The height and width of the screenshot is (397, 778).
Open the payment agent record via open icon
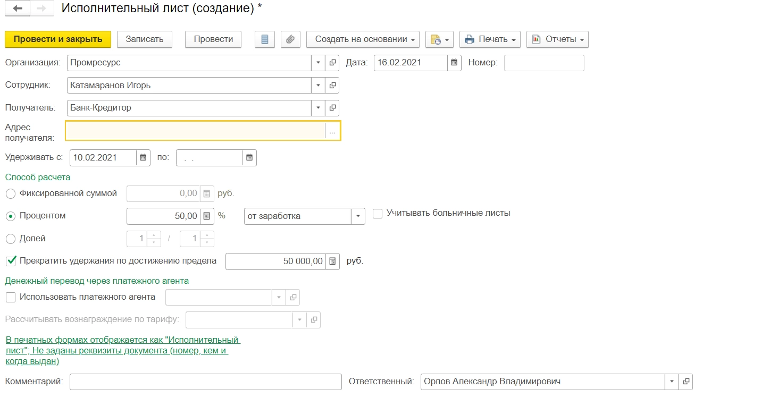tap(292, 298)
